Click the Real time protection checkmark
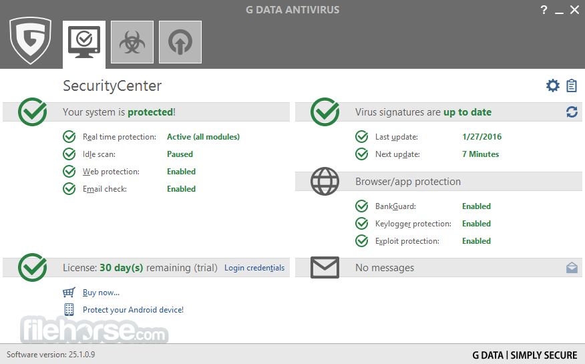 (x=69, y=137)
